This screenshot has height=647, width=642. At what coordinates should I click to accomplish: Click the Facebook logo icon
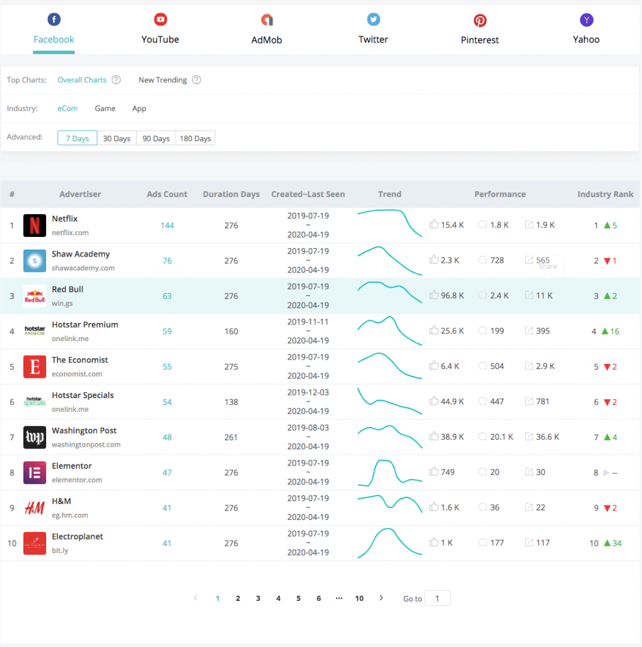tap(54, 20)
